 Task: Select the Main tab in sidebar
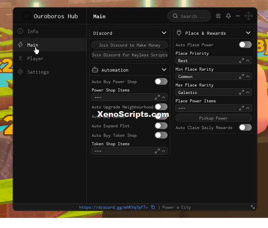[x=49, y=45]
